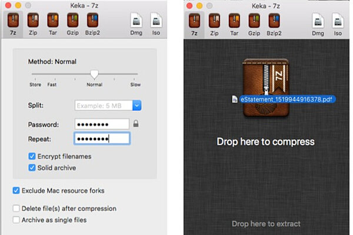Minimize the right Keka window

click(x=199, y=6)
